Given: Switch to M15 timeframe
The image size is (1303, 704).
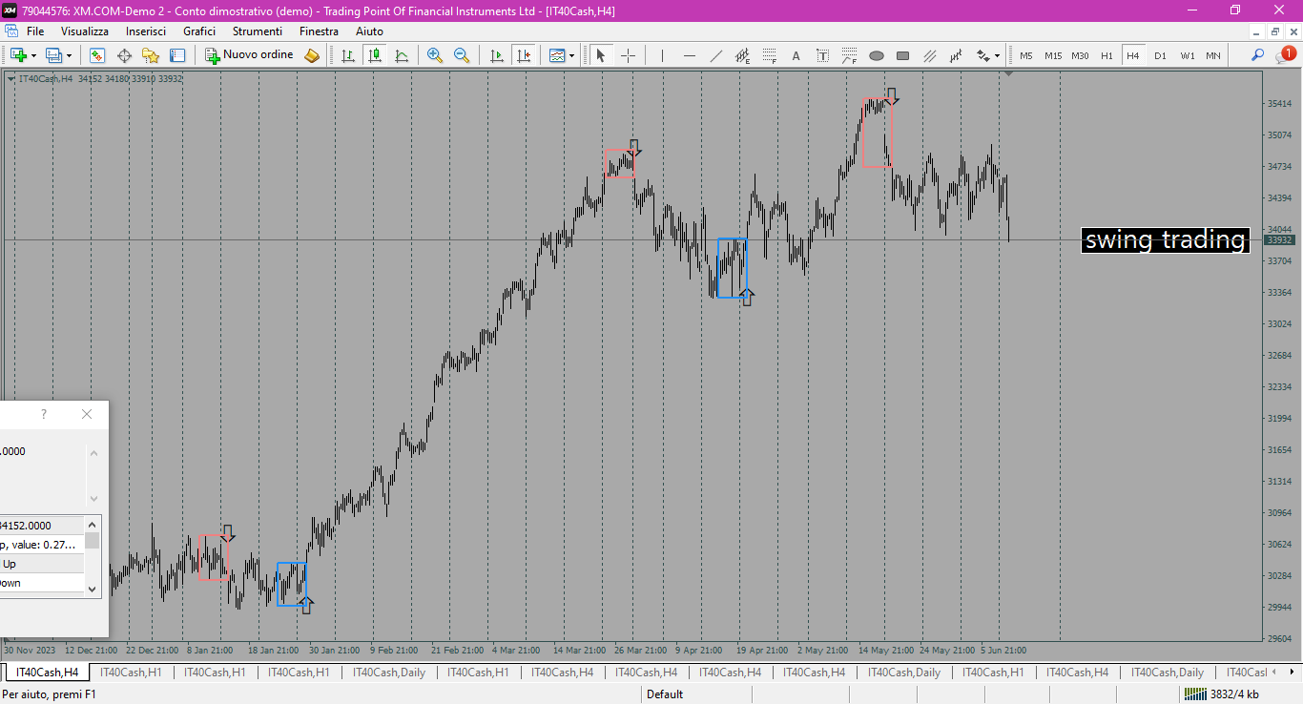Looking at the screenshot, I should tap(1053, 55).
